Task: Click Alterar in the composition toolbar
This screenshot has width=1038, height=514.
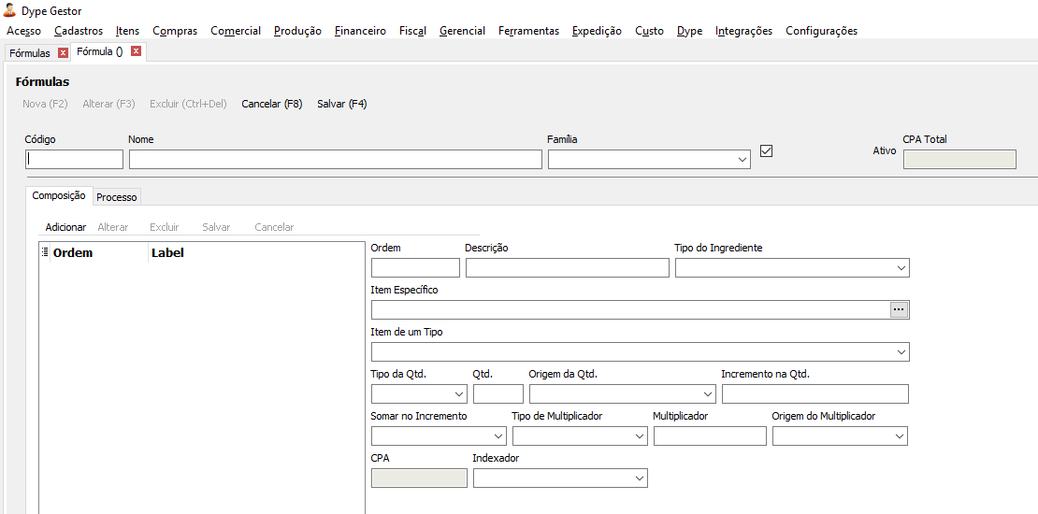Action: click(x=112, y=227)
